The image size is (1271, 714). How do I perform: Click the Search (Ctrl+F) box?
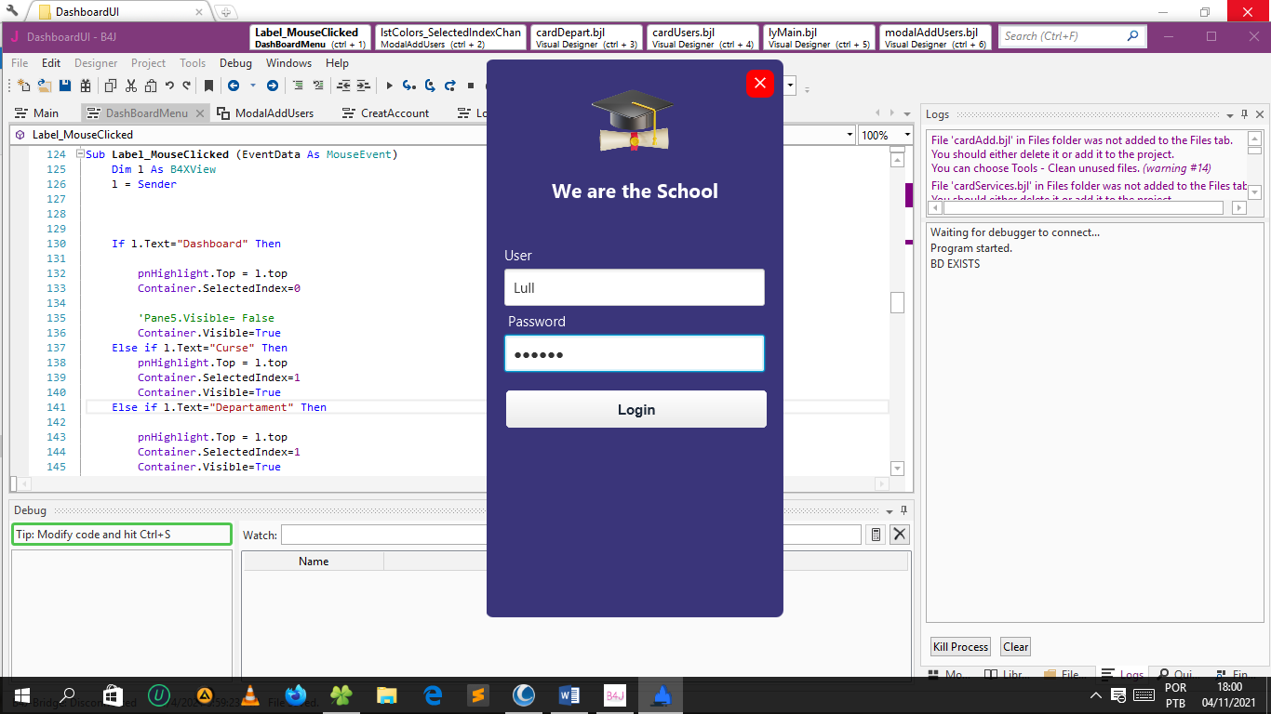click(x=1072, y=36)
